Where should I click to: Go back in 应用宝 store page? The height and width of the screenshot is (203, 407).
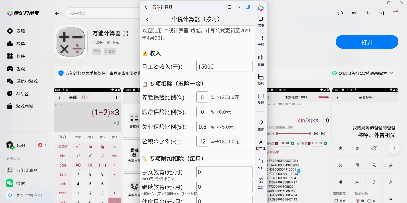57,13
